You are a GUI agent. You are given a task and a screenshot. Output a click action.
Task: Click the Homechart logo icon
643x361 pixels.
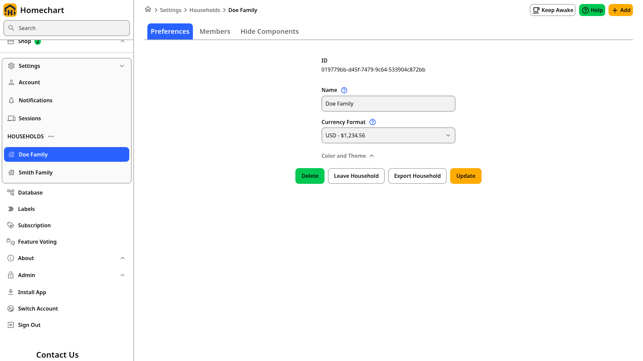click(10, 10)
